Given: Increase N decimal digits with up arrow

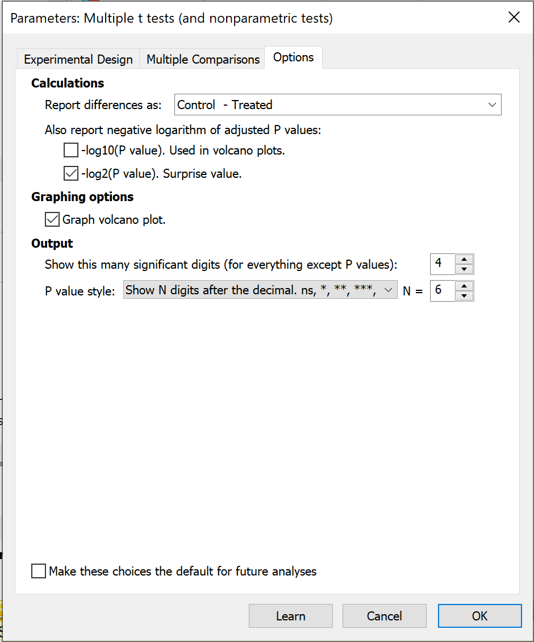Looking at the screenshot, I should 464,286.
